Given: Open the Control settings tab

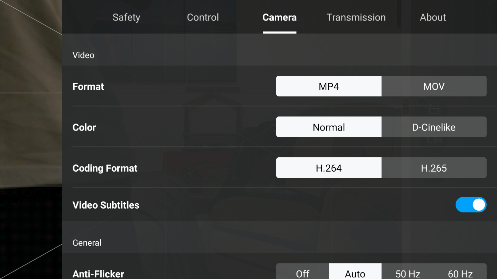Looking at the screenshot, I should coord(203,17).
